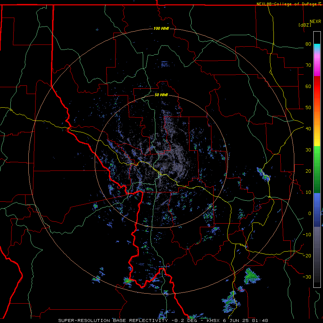This screenshot has height=323, width=323.
Task: Click the green band of the color scale
Action: [x=317, y=169]
